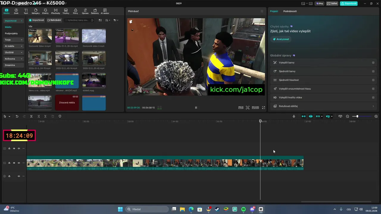The width and height of the screenshot is (381, 214).
Task: Toggle Sjednotit barvy checkbox
Action: pyautogui.click(x=373, y=71)
